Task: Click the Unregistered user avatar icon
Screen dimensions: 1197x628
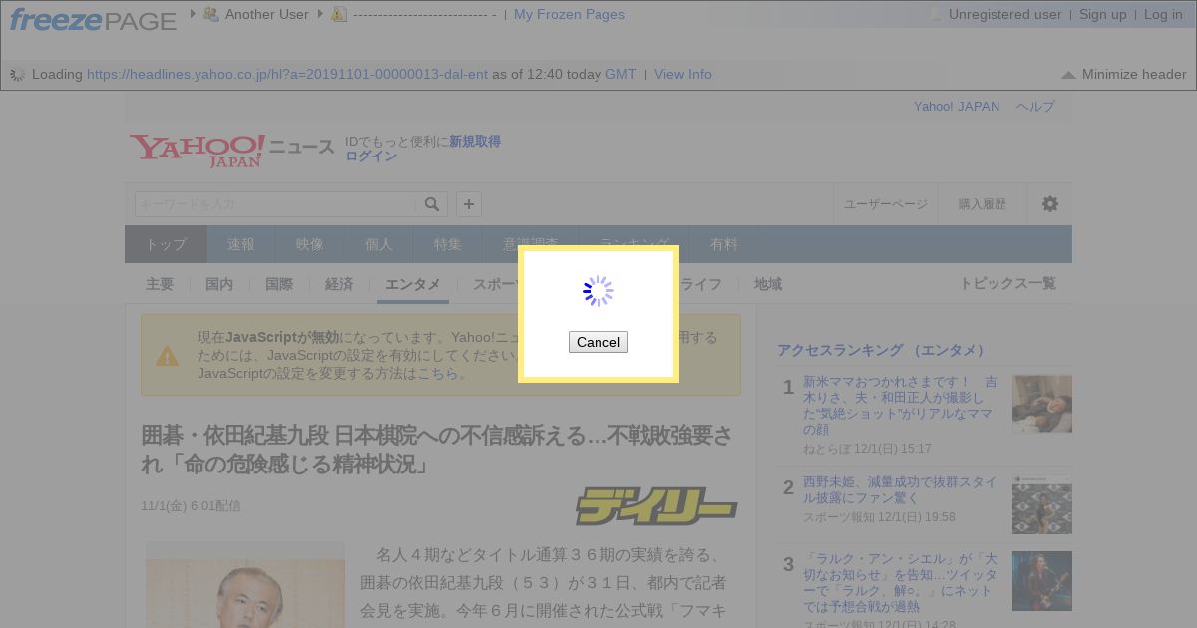Action: point(935,14)
